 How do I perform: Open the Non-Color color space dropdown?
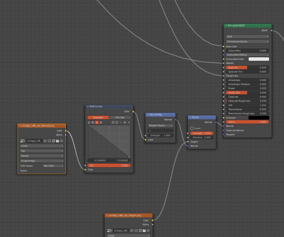click(x=53, y=166)
